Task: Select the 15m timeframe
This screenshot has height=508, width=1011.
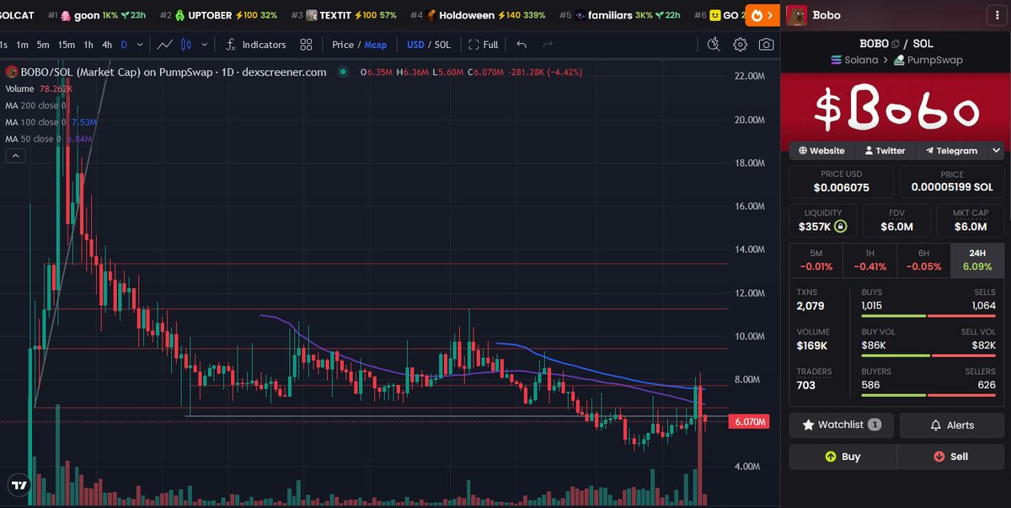Action: pos(66,45)
